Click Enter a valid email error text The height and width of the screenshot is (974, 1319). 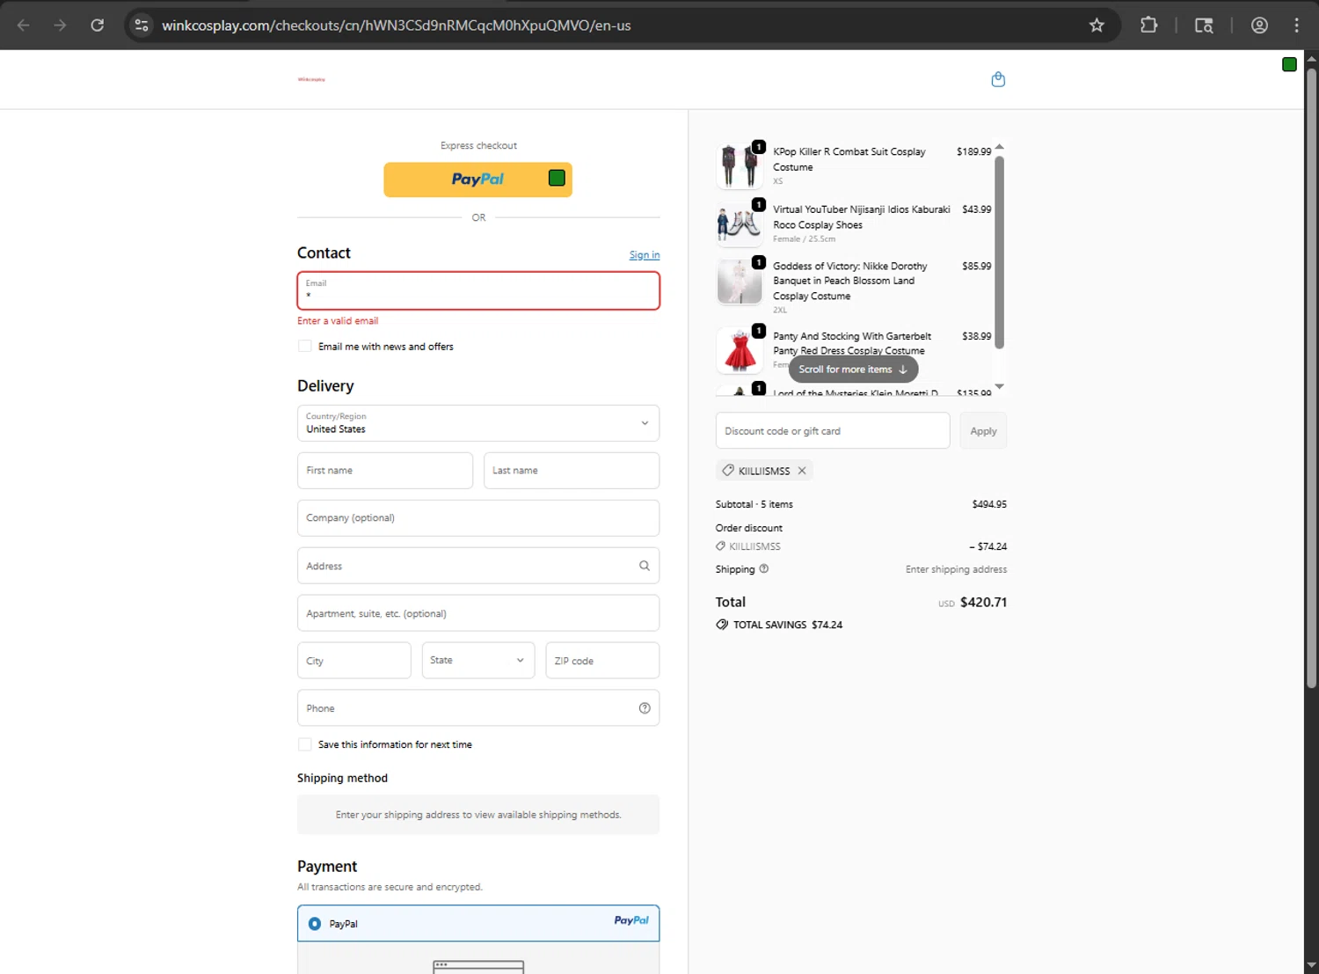338,321
